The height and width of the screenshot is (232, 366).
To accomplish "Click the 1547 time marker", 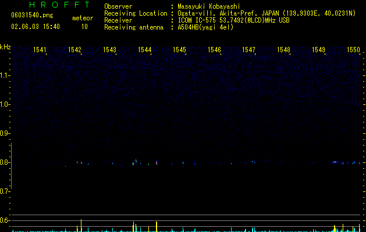I will (x=248, y=49).
